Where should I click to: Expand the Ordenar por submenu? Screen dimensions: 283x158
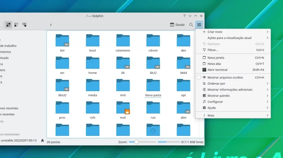pyautogui.click(x=233, y=84)
